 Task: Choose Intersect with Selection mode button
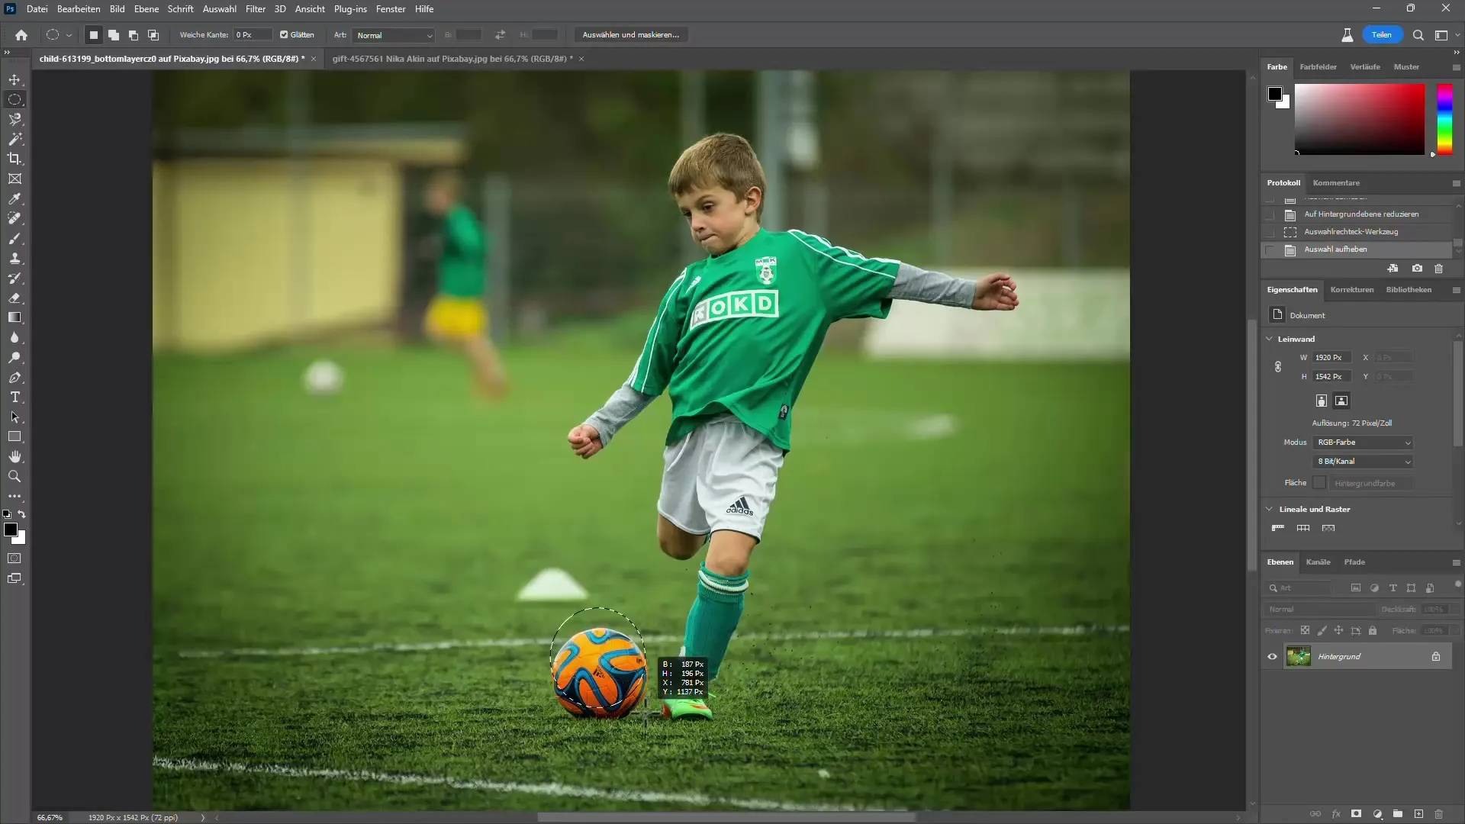153,35
